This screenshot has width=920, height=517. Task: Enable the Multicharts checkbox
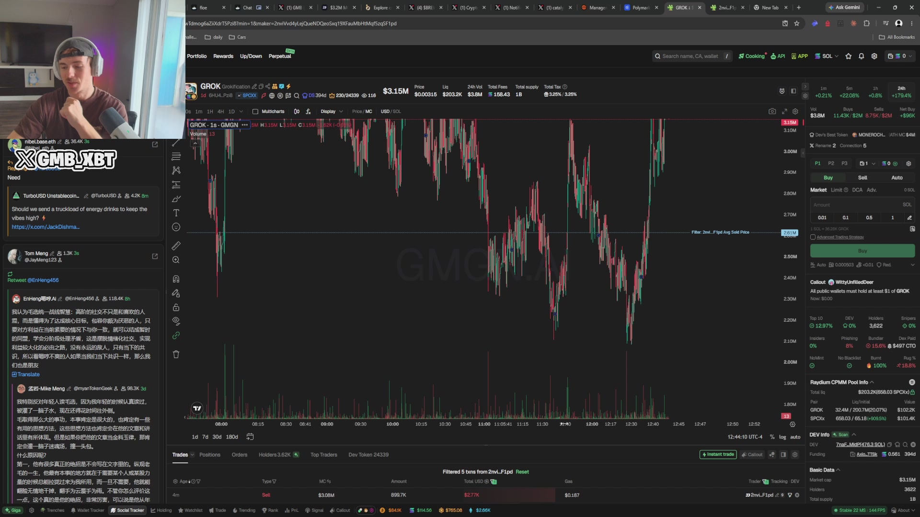pyautogui.click(x=255, y=112)
